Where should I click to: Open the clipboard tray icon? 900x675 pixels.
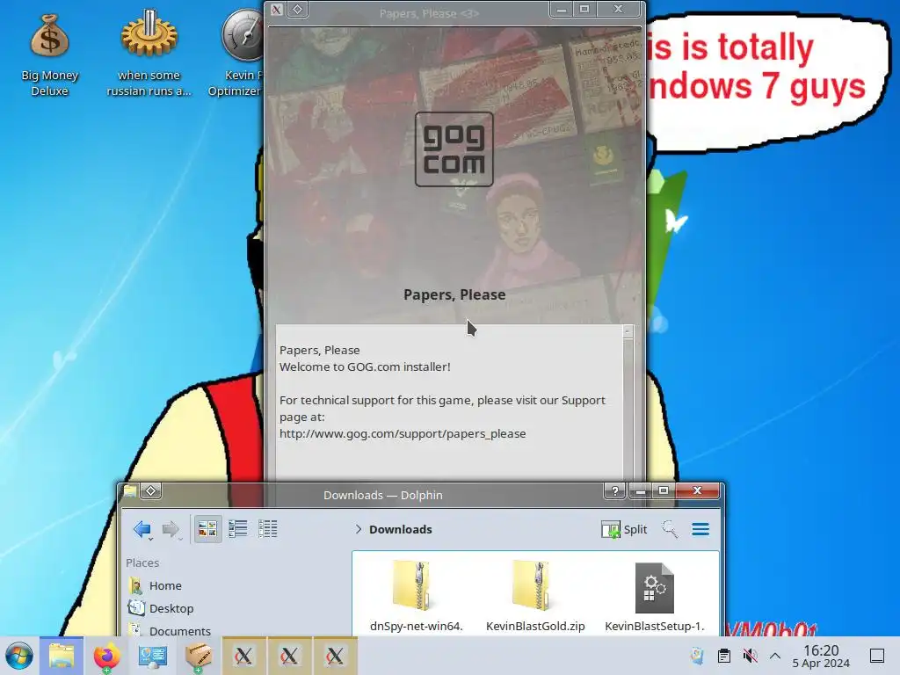724,656
